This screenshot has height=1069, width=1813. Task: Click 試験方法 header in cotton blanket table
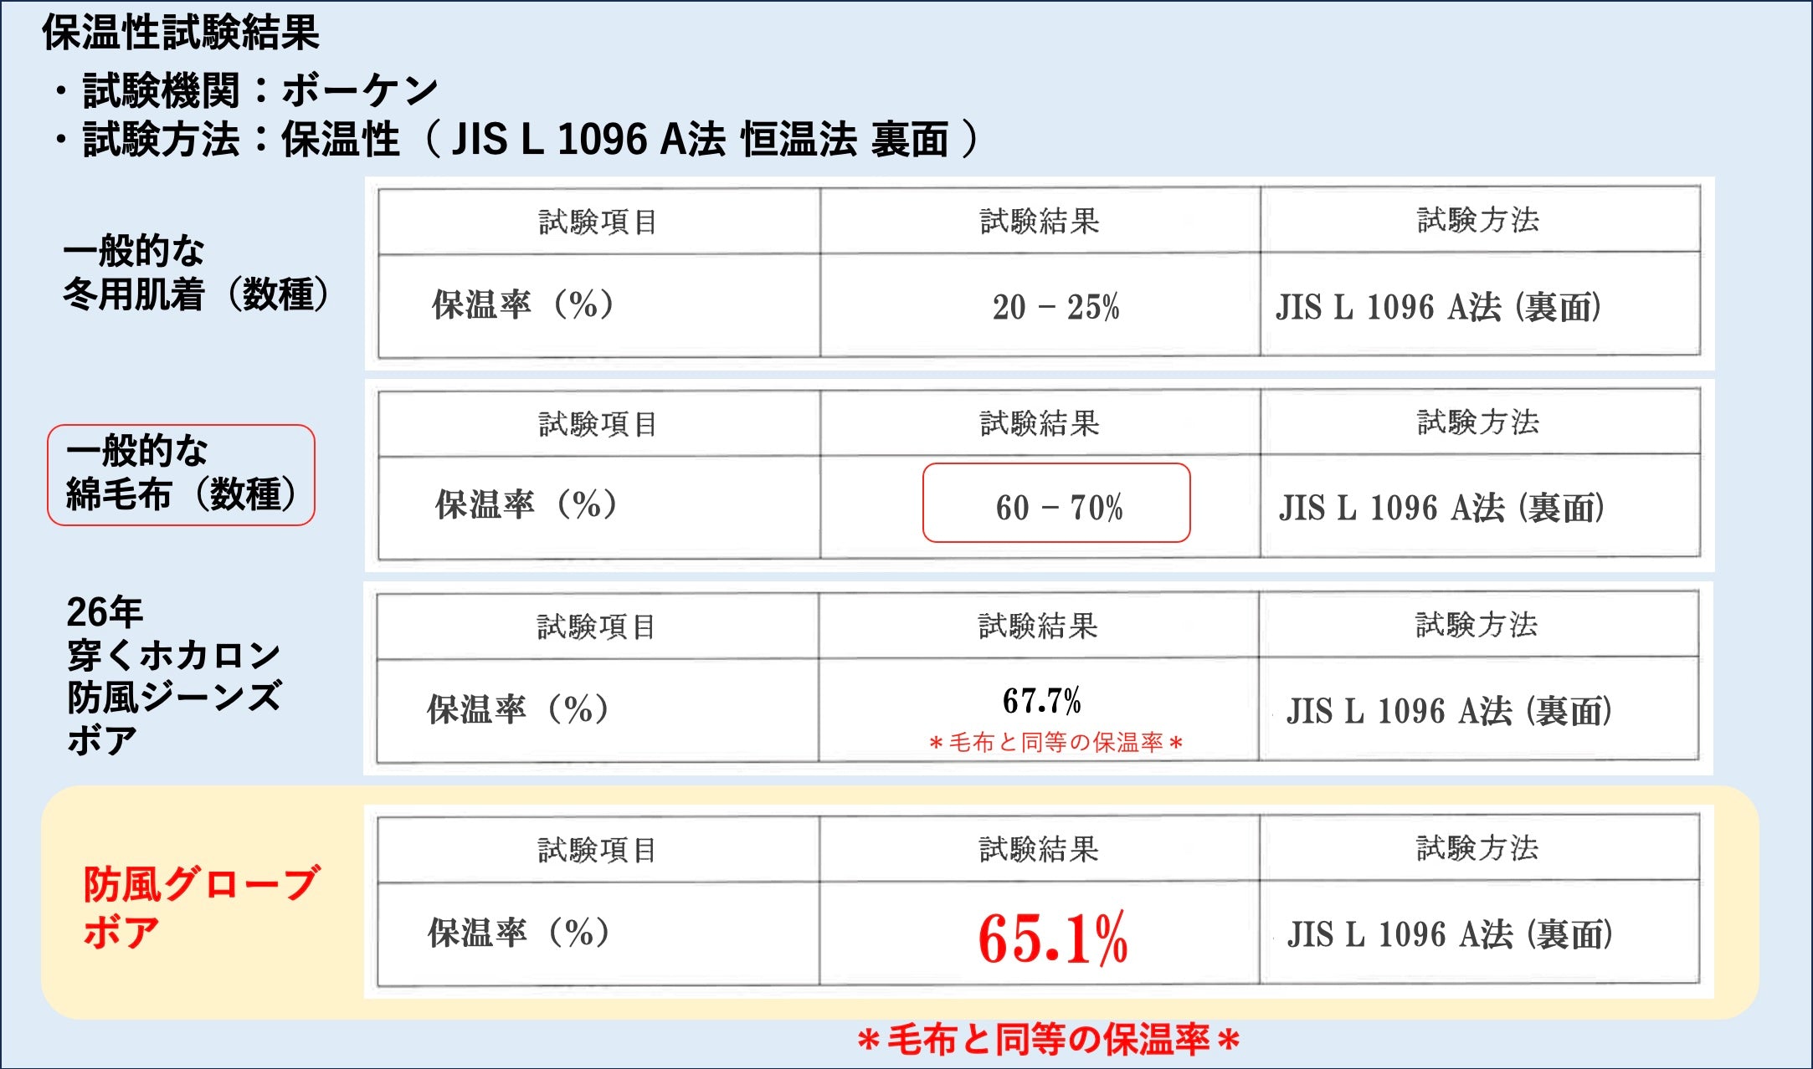coord(1478,422)
